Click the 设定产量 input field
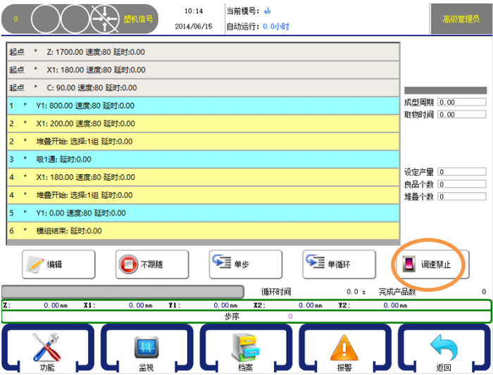 click(x=461, y=172)
